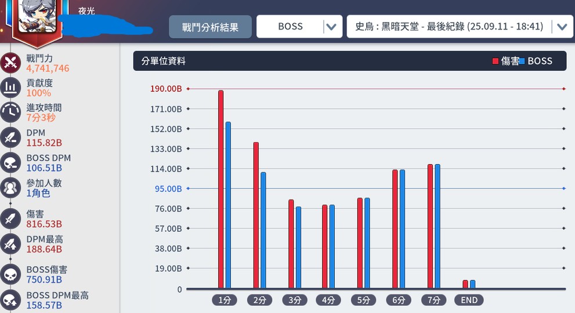Click the red damage bar at 7分

430,227
